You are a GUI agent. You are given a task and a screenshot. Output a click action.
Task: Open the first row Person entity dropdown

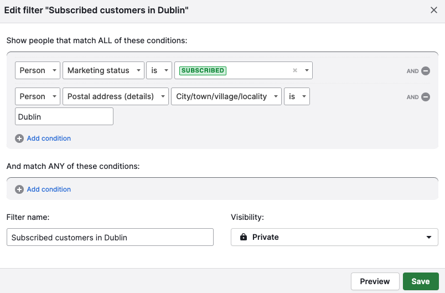(x=38, y=70)
